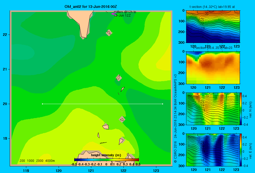Click the vel. E colorbar strip
The image size is (255, 173).
coord(241,150)
